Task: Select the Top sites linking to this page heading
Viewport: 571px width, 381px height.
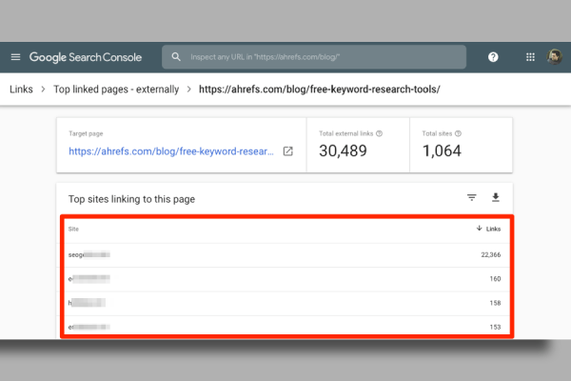Action: click(132, 199)
